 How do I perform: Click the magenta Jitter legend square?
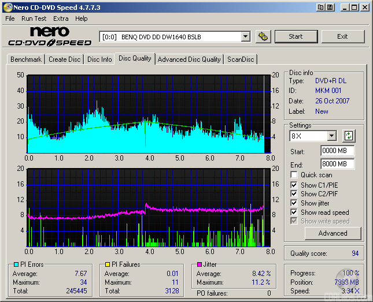tap(198, 264)
